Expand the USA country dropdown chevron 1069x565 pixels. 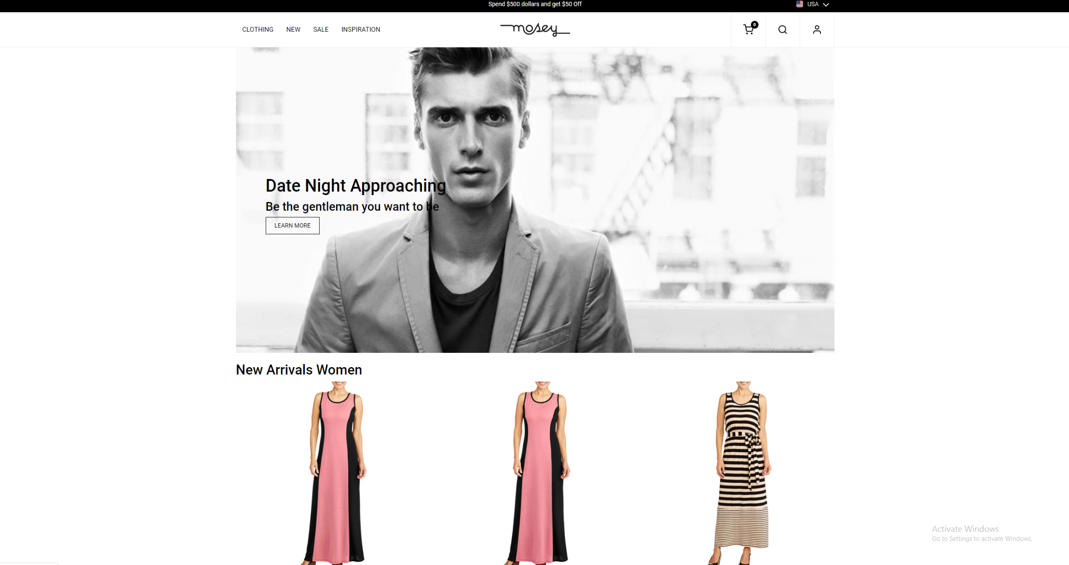826,5
